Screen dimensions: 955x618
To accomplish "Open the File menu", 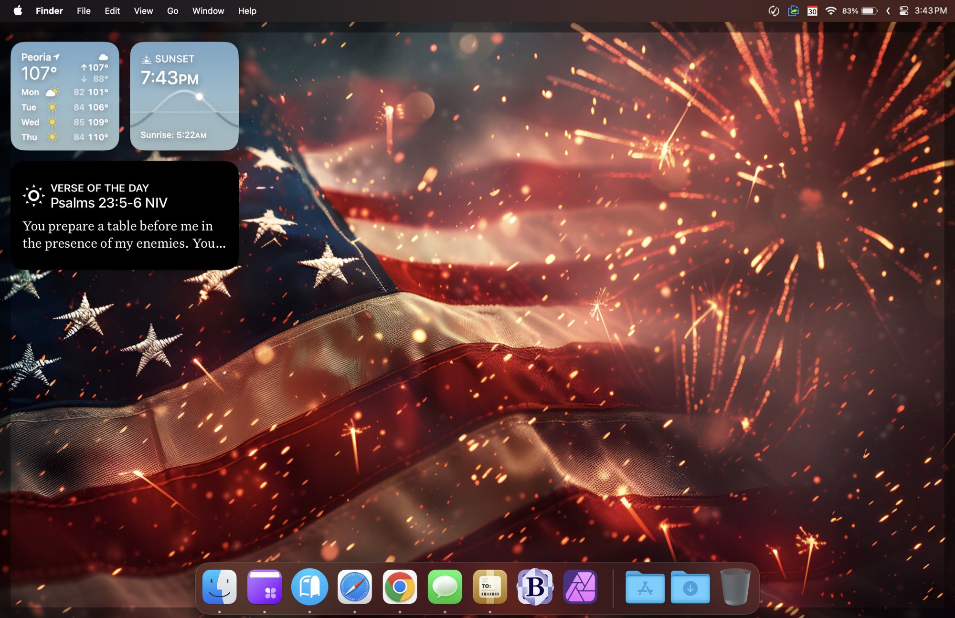I will pyautogui.click(x=84, y=10).
